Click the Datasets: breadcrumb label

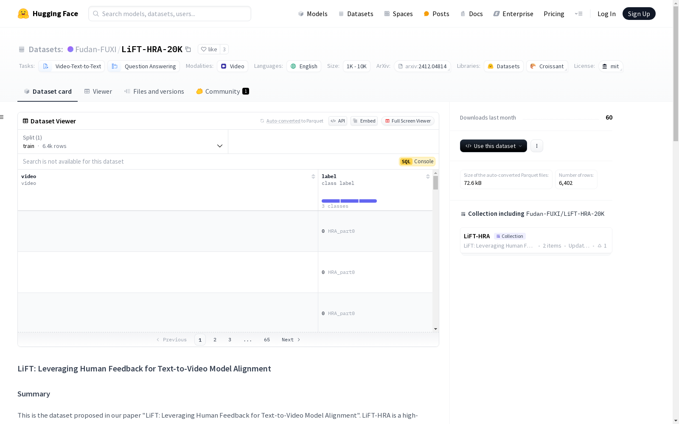pyautogui.click(x=46, y=49)
